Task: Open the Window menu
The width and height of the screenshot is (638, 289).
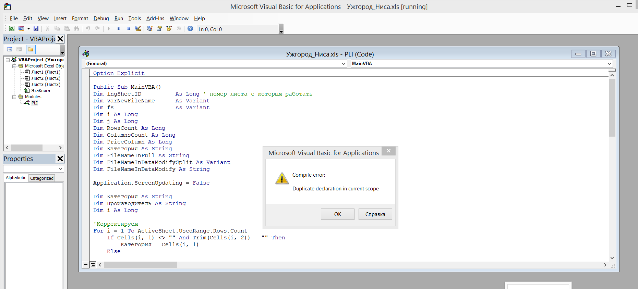Action: pyautogui.click(x=179, y=18)
